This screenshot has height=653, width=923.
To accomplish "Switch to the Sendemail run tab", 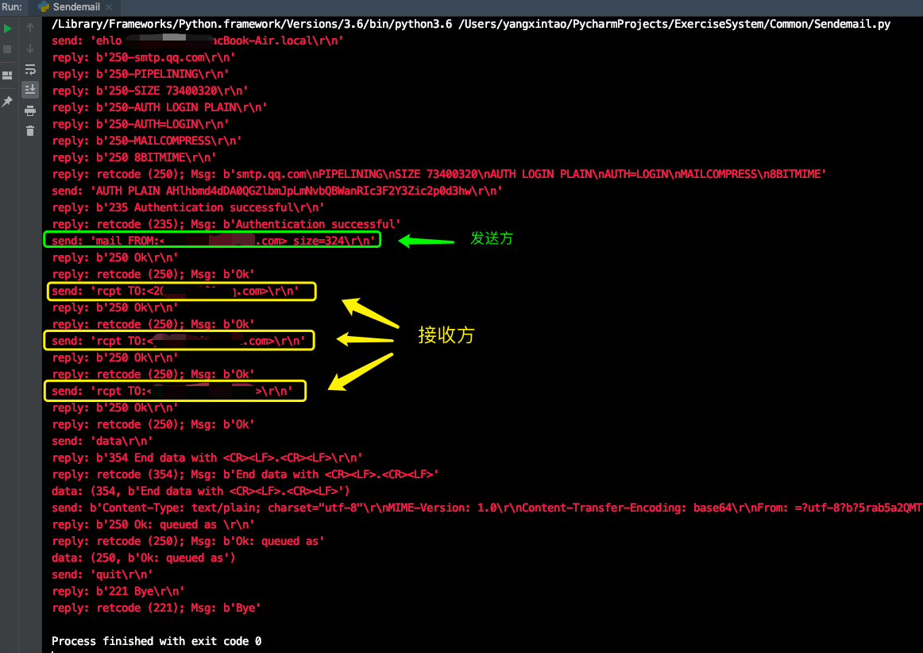I will point(76,6).
